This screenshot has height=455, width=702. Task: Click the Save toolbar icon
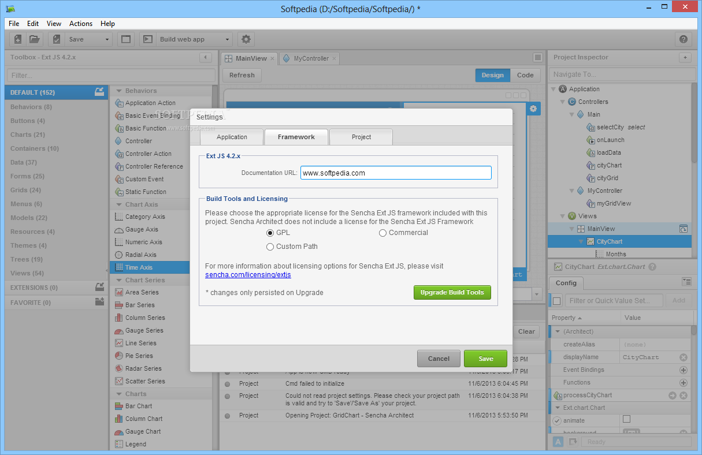[57, 39]
